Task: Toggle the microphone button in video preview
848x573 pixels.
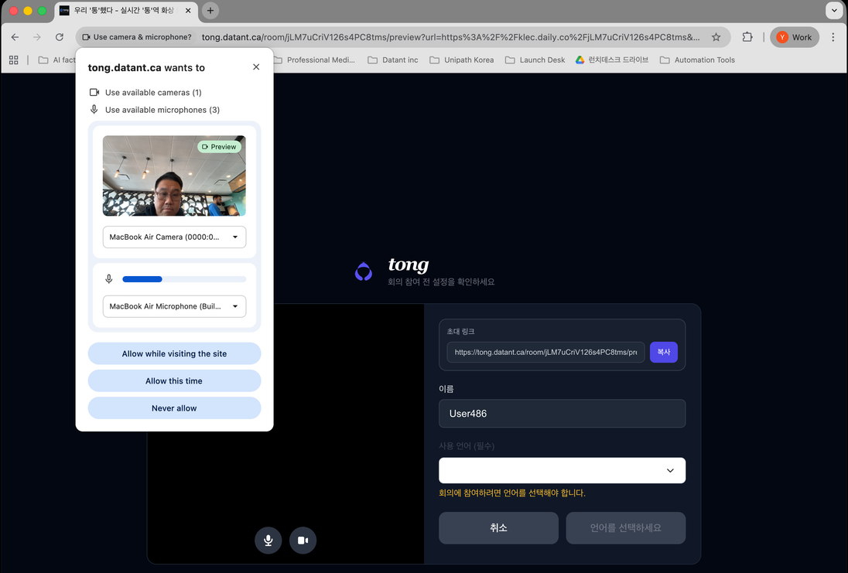Action: coord(268,540)
